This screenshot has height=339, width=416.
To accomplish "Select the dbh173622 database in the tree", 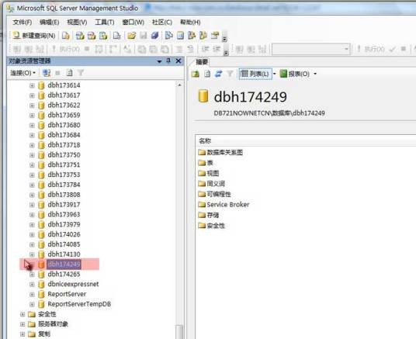I will coord(64,105).
